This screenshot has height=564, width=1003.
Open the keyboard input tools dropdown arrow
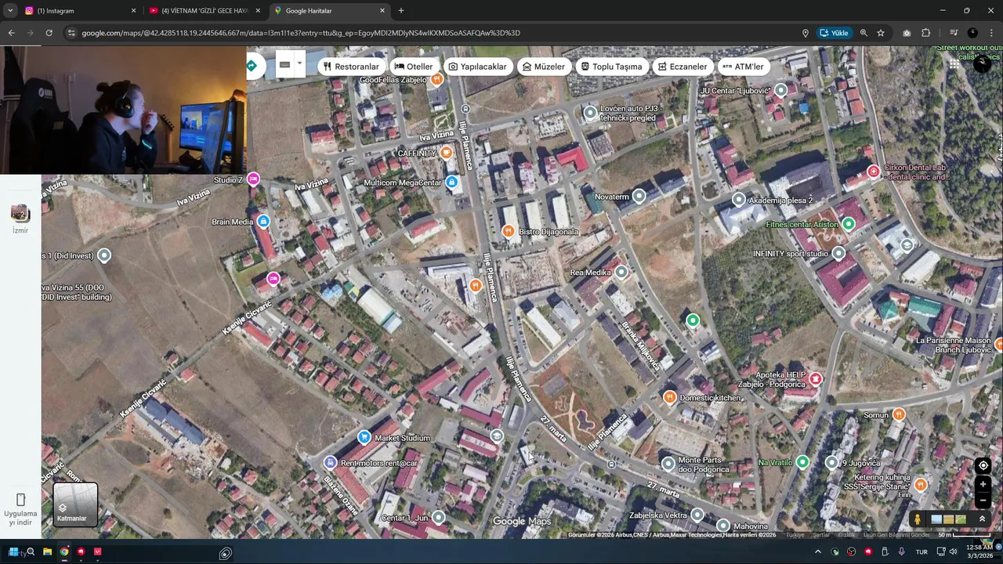click(x=299, y=64)
